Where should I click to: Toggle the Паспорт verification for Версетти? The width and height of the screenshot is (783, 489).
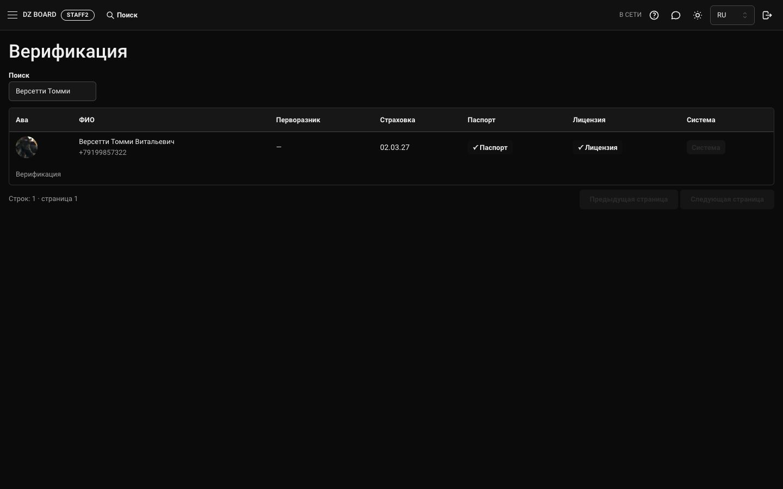pos(490,147)
